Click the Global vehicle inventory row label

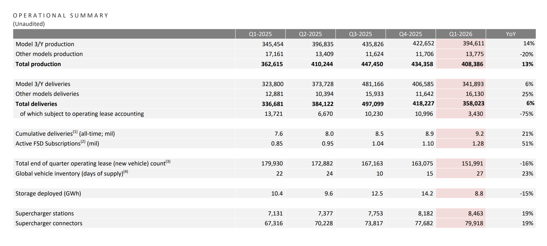click(x=69, y=174)
